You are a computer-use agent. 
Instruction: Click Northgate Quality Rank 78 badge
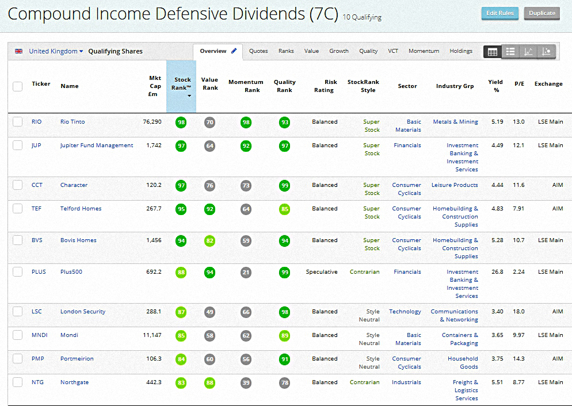(284, 383)
